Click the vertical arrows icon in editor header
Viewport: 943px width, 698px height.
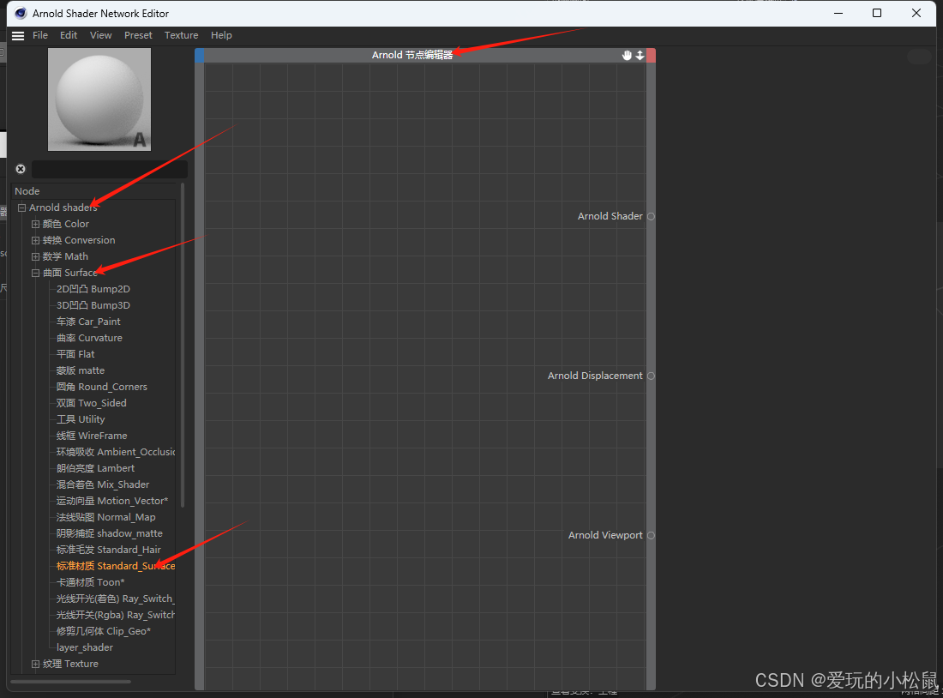tap(640, 56)
